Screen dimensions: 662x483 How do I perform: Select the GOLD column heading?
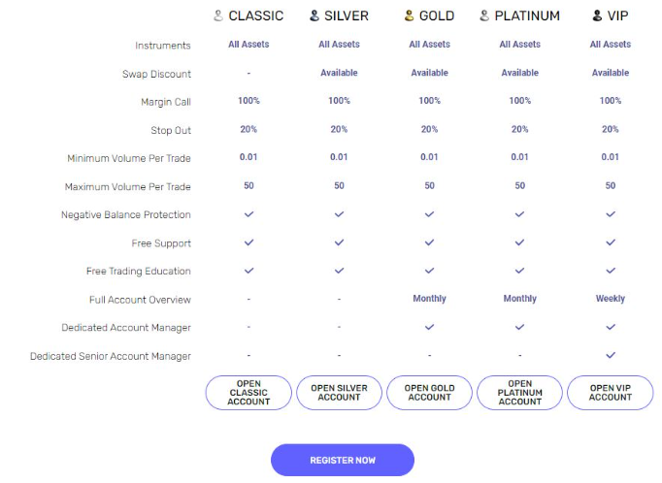pos(437,16)
